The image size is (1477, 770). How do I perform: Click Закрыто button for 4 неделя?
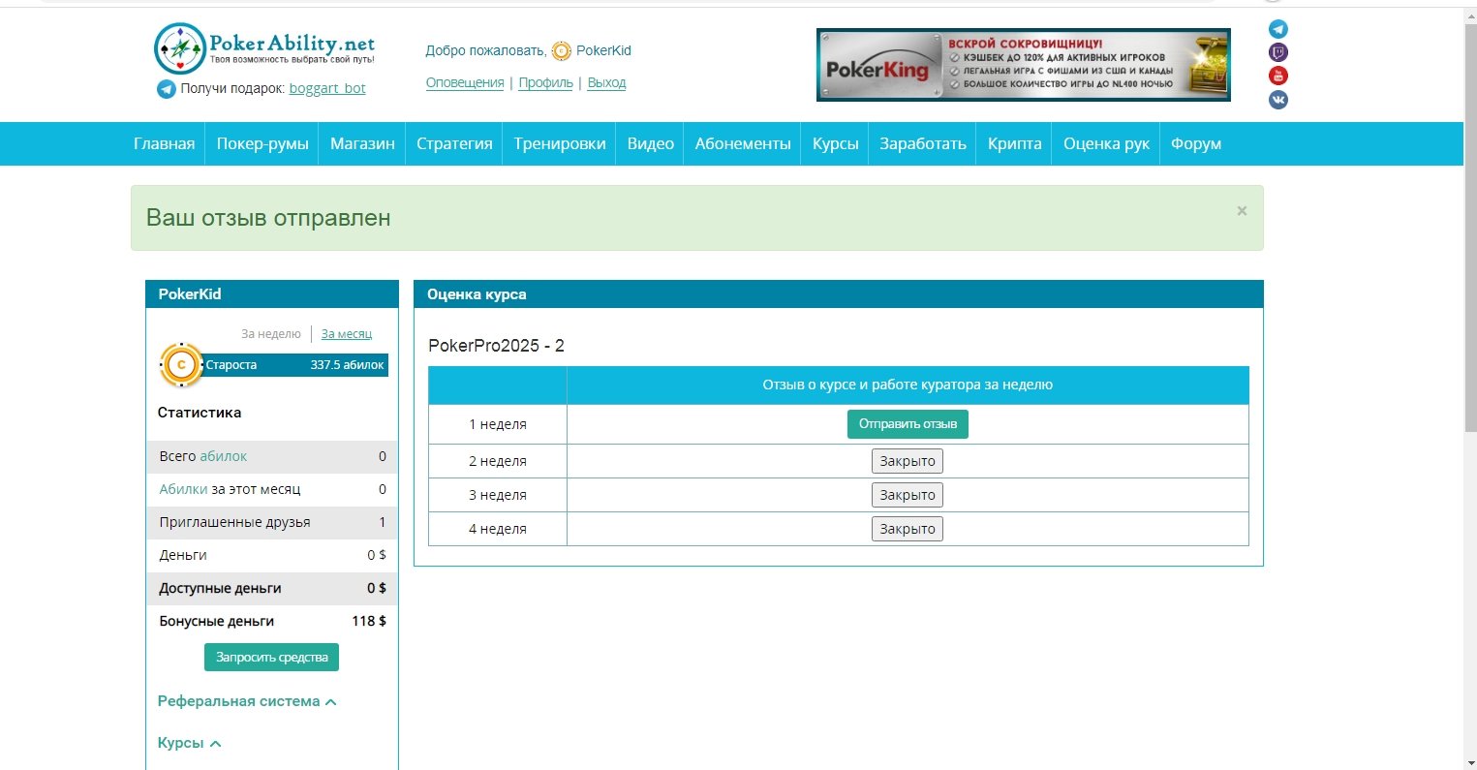908,529
